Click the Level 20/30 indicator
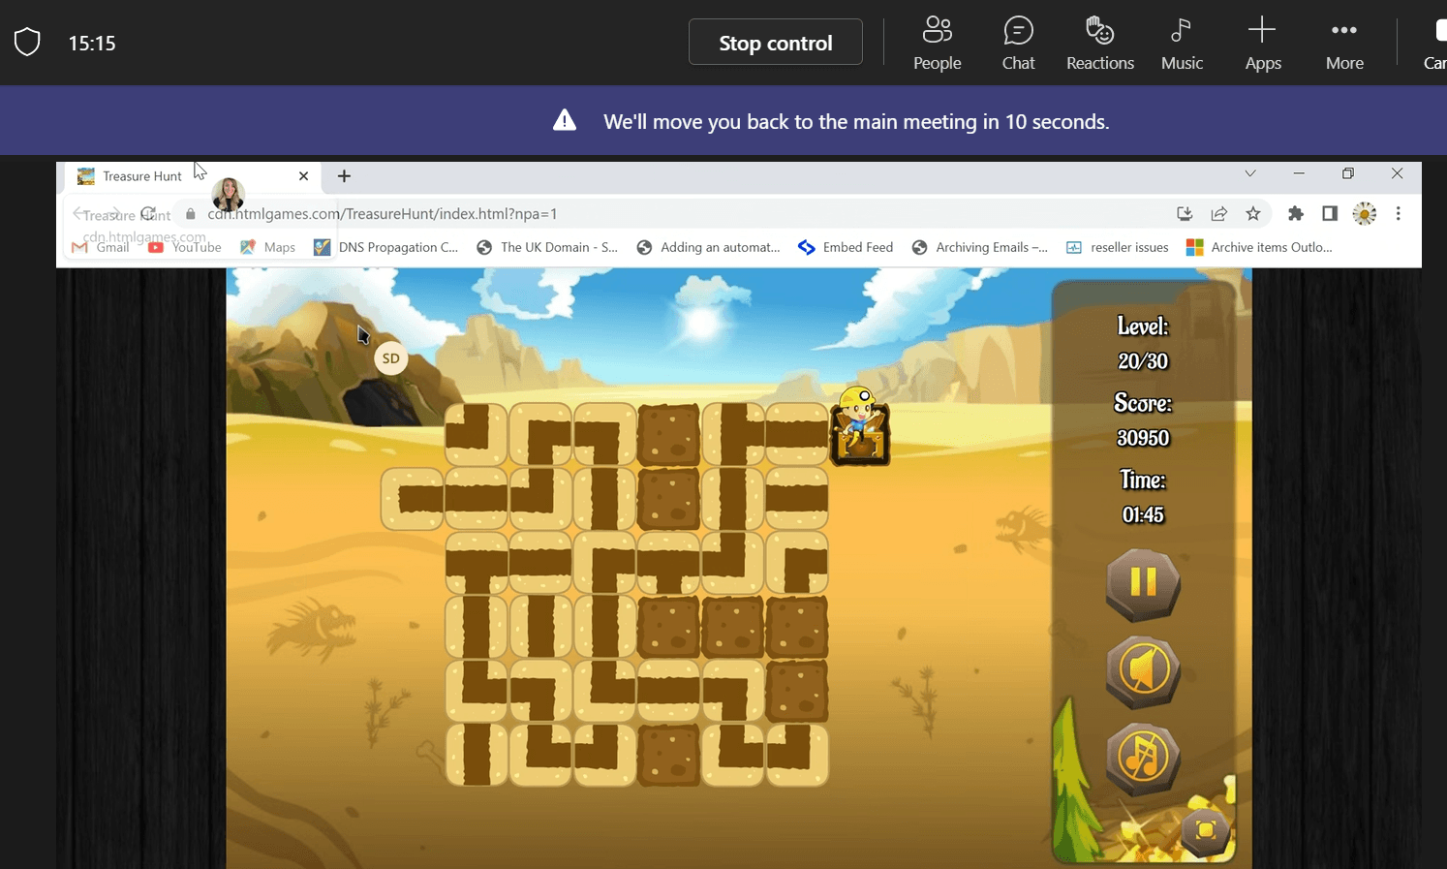 coord(1143,344)
